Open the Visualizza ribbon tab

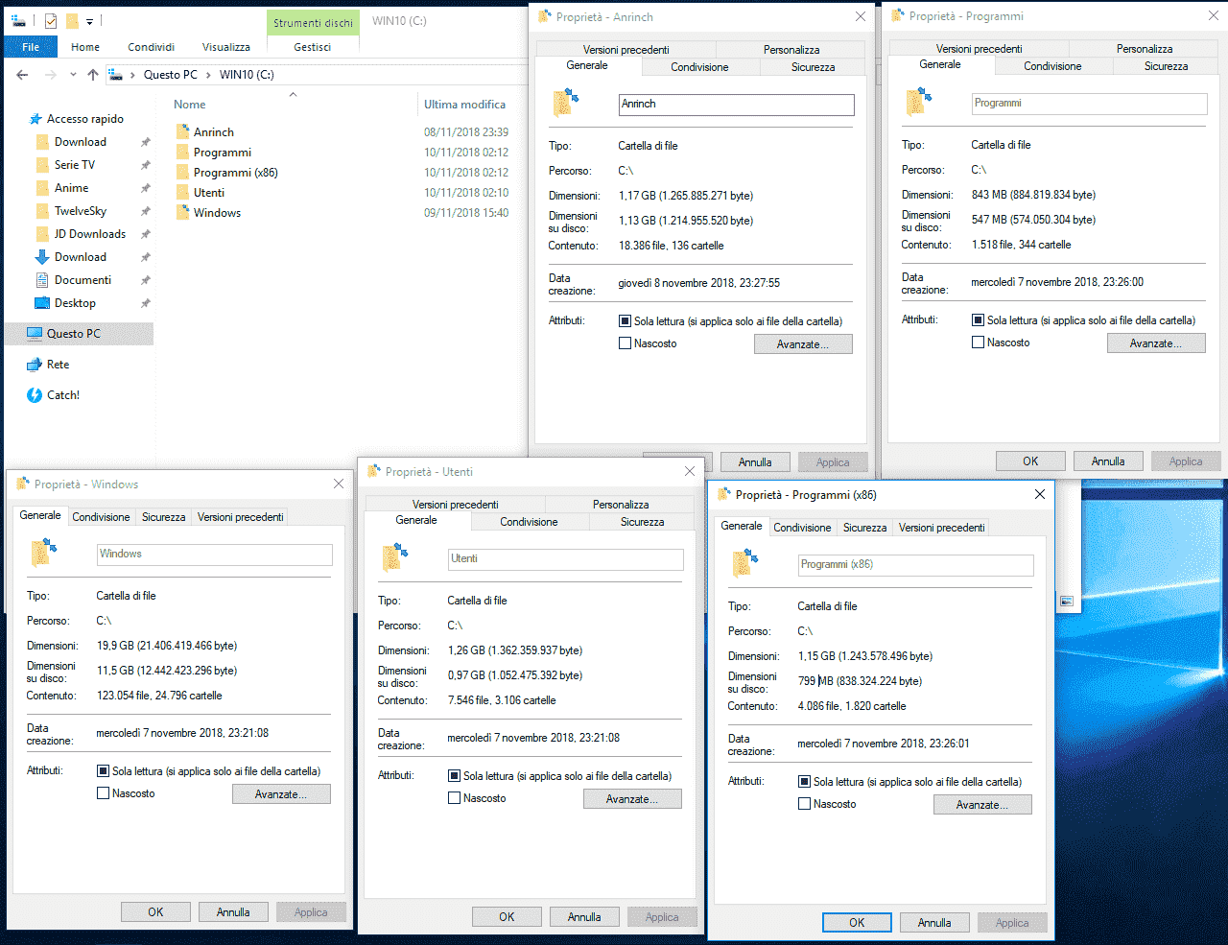226,47
